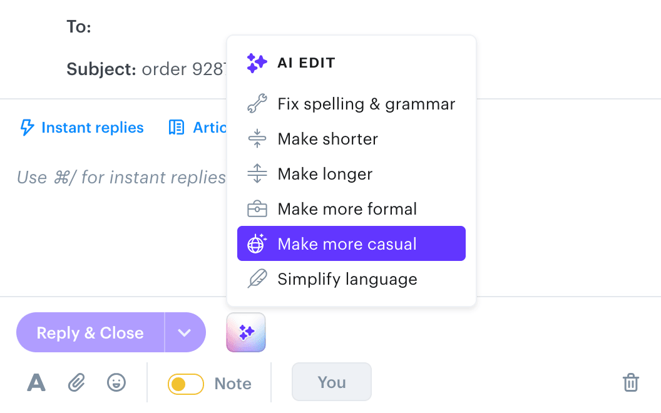The height and width of the screenshot is (413, 661).
Task: Select Simplify language from the menu
Action: coord(347,278)
